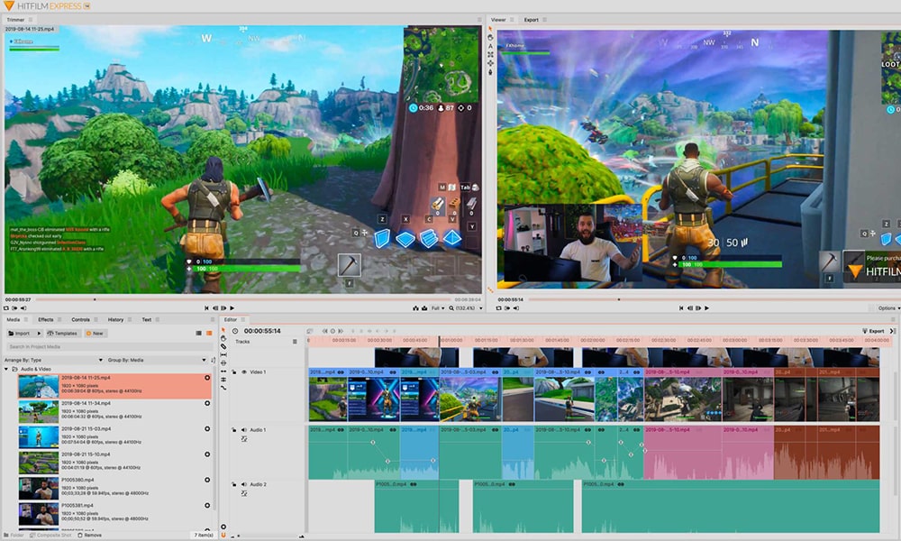Set Out point in Viewer
This screenshot has height=541, width=901.
tap(516, 308)
